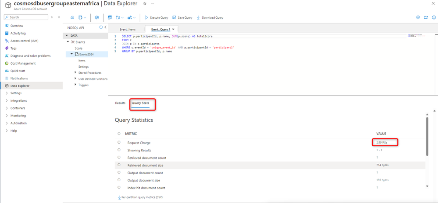Click the New Container icon
Image resolution: width=438 pixels, height=203 pixels.
point(80,17)
